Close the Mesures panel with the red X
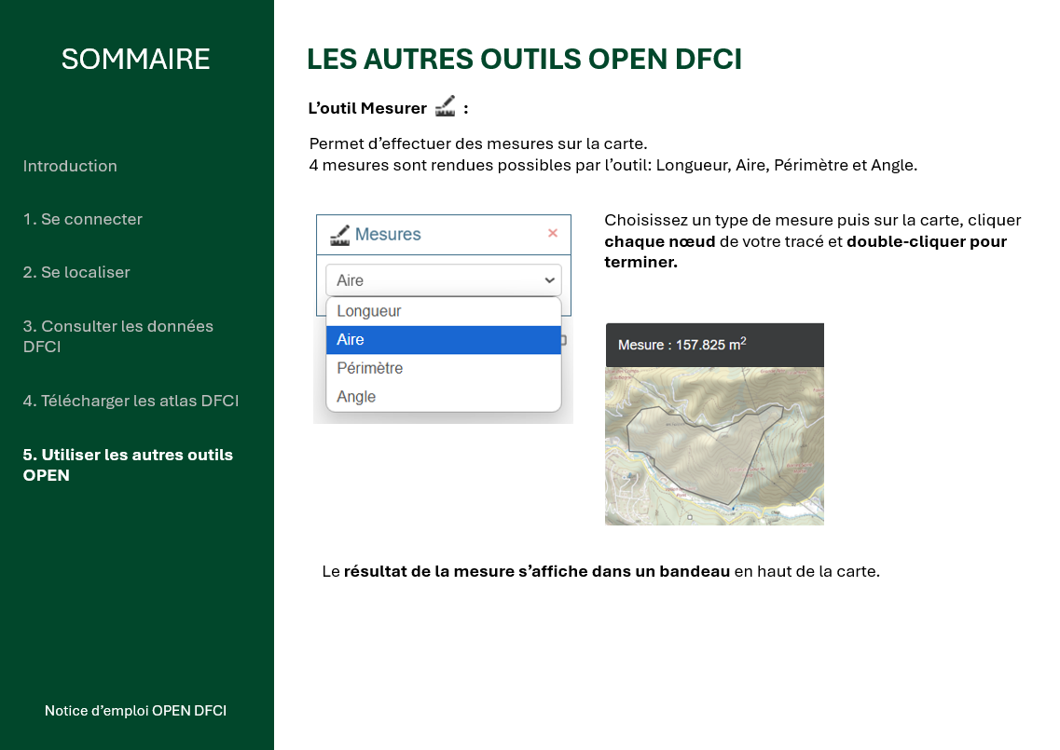This screenshot has height=750, width=1060. coord(552,233)
